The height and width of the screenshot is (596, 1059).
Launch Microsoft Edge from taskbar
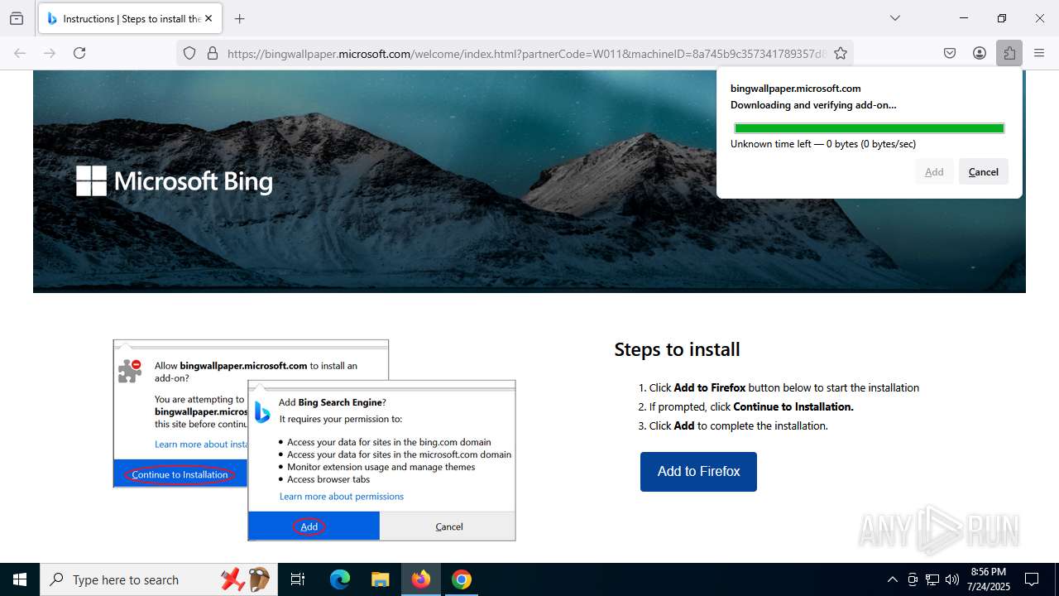click(x=340, y=579)
